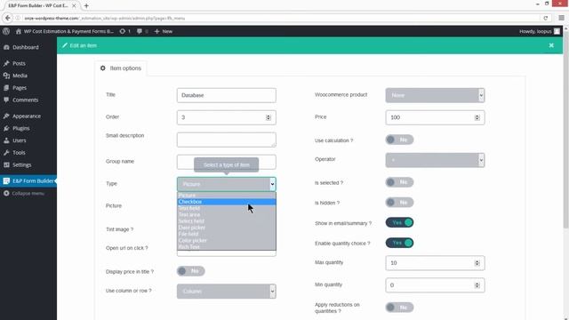The image size is (569, 320).
Task: Choose Checkbox in the Type list
Action: [x=227, y=202]
